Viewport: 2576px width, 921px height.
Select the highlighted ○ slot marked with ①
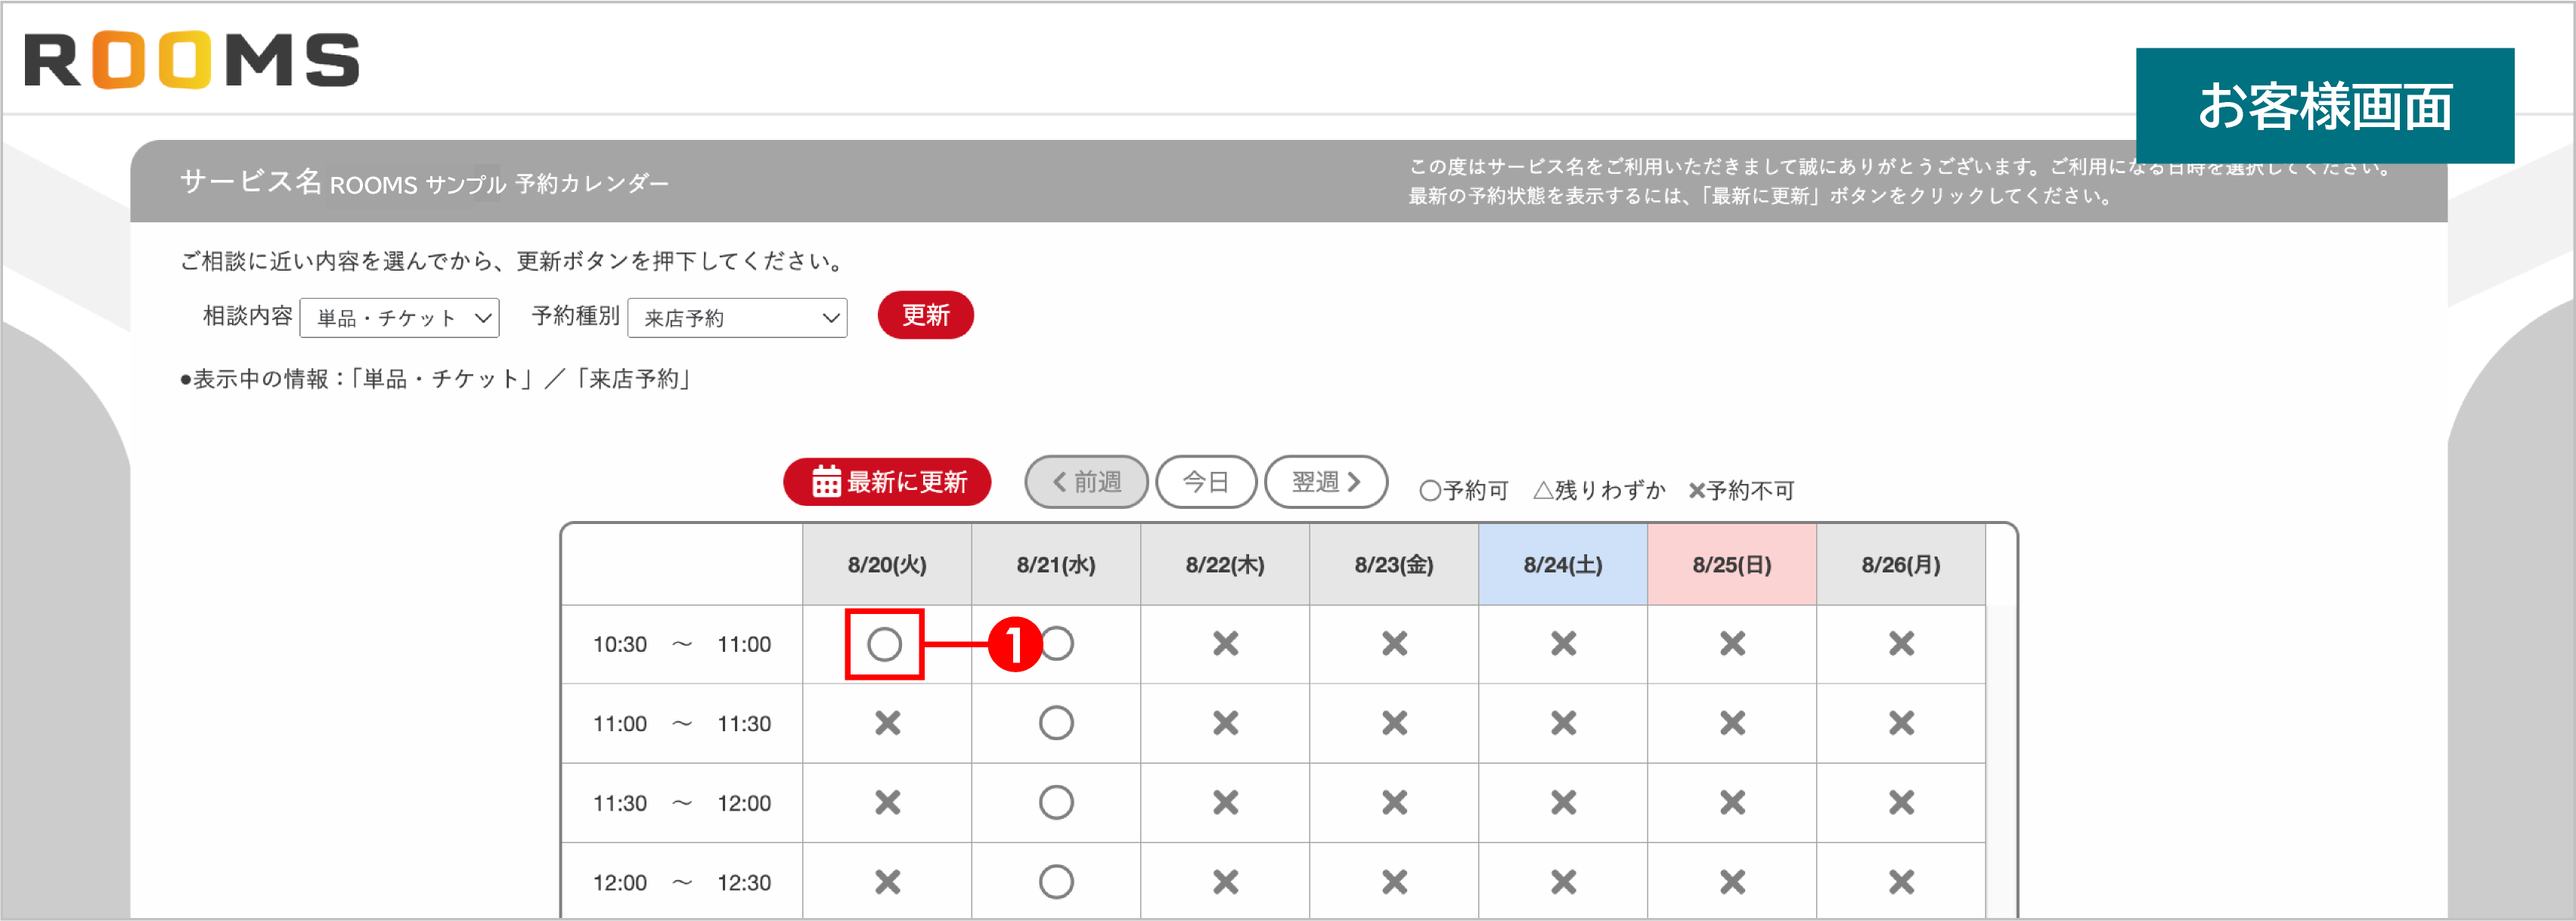tap(884, 644)
